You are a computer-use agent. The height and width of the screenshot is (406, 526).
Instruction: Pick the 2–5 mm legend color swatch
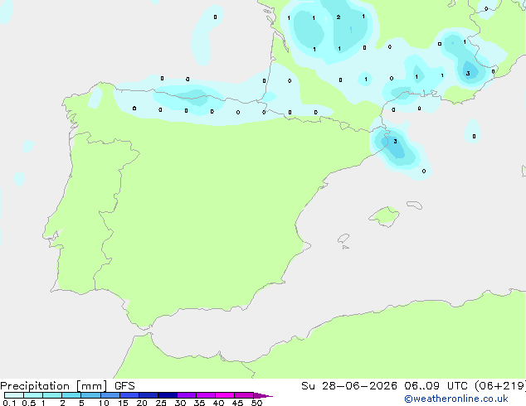point(71,395)
